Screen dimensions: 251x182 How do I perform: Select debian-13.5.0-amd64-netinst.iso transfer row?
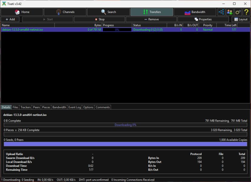coord(125,30)
